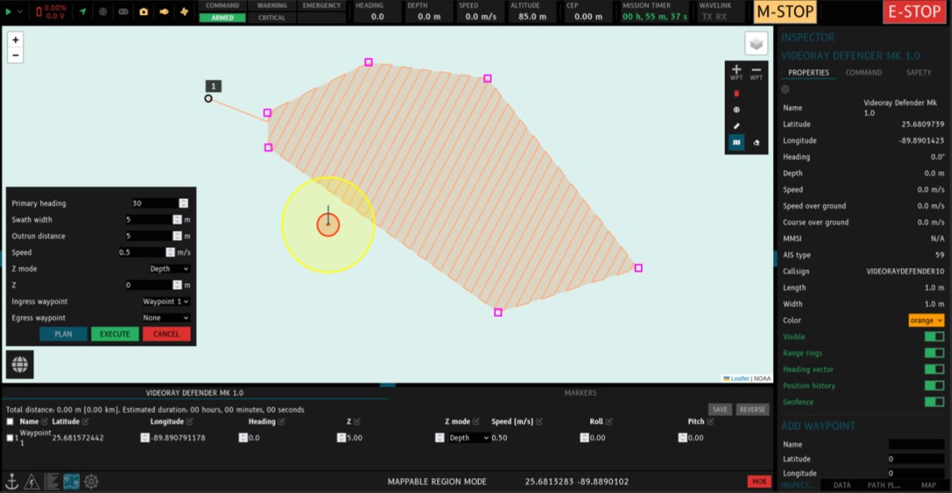952x493 pixels.
Task: Click the E-STOP button
Action: coord(914,12)
